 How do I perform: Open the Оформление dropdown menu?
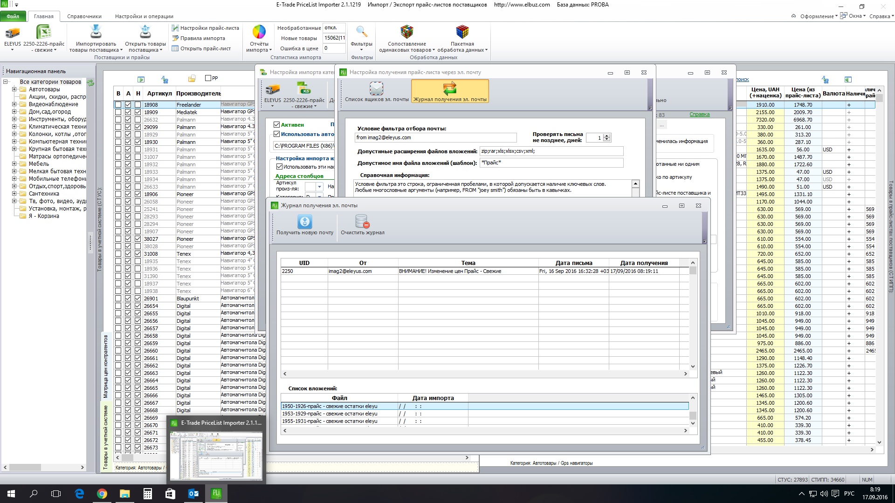coord(819,16)
